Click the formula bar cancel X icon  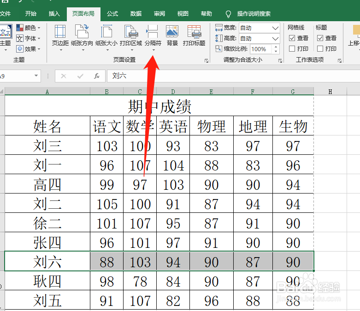(64, 76)
